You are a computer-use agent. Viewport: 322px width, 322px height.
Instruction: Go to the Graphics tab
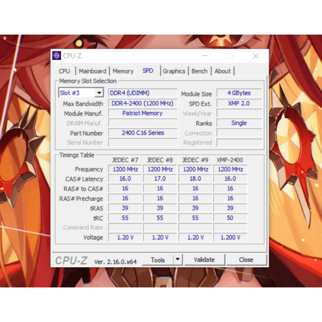tap(174, 71)
